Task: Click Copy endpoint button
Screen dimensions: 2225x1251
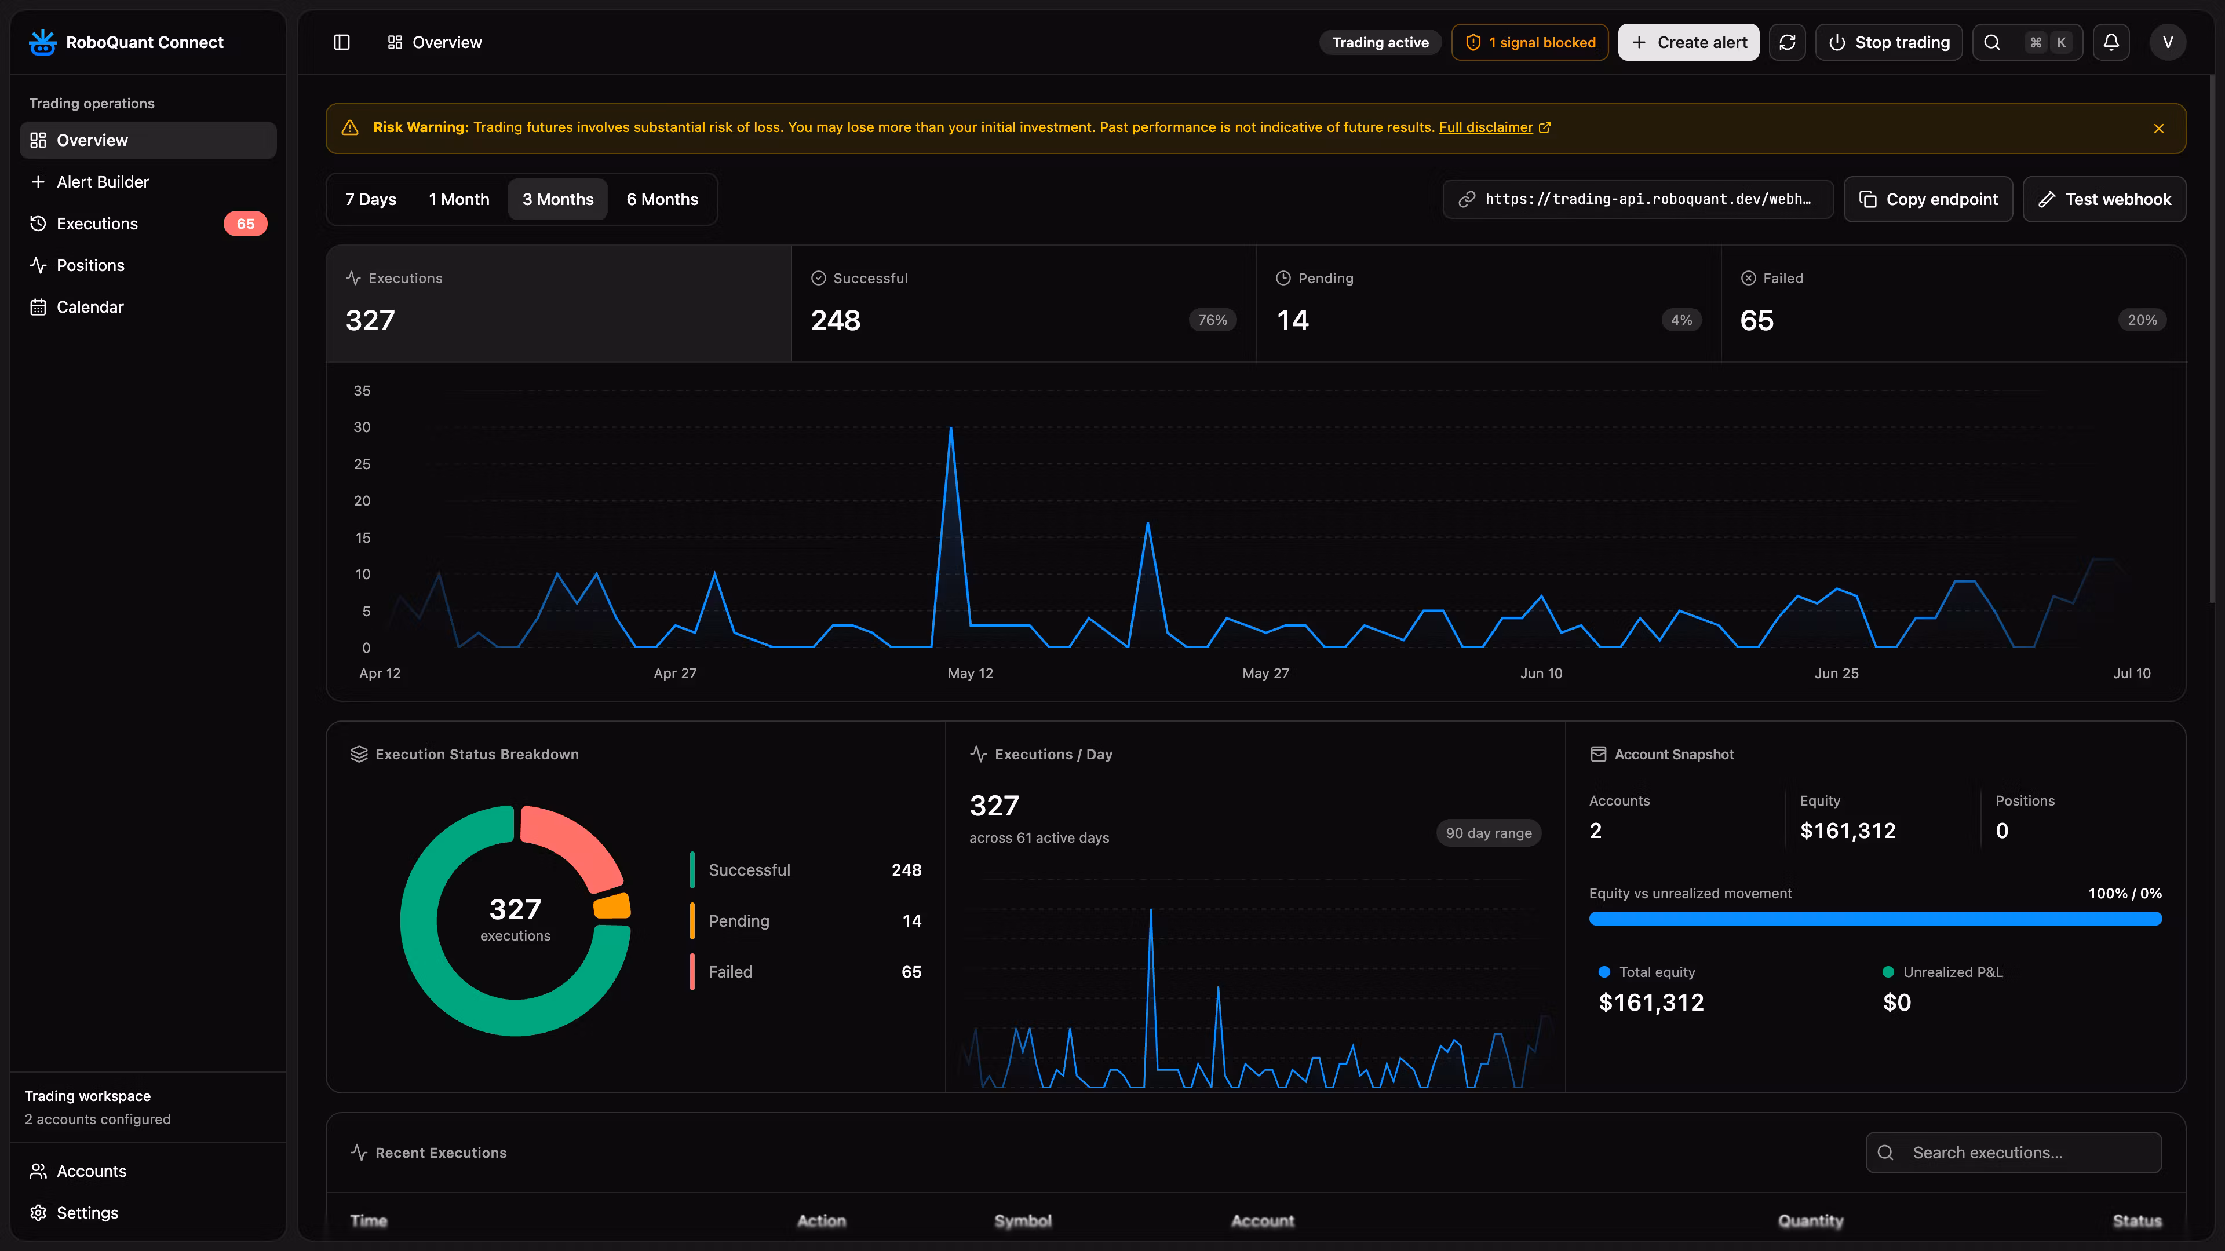Action: pos(1928,199)
